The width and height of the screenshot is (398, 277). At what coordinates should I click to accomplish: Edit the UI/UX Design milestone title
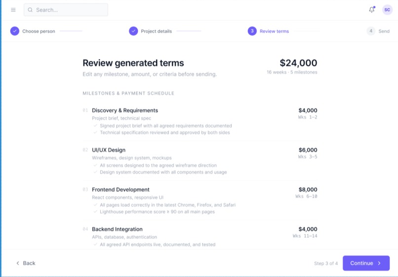pyautogui.click(x=109, y=150)
